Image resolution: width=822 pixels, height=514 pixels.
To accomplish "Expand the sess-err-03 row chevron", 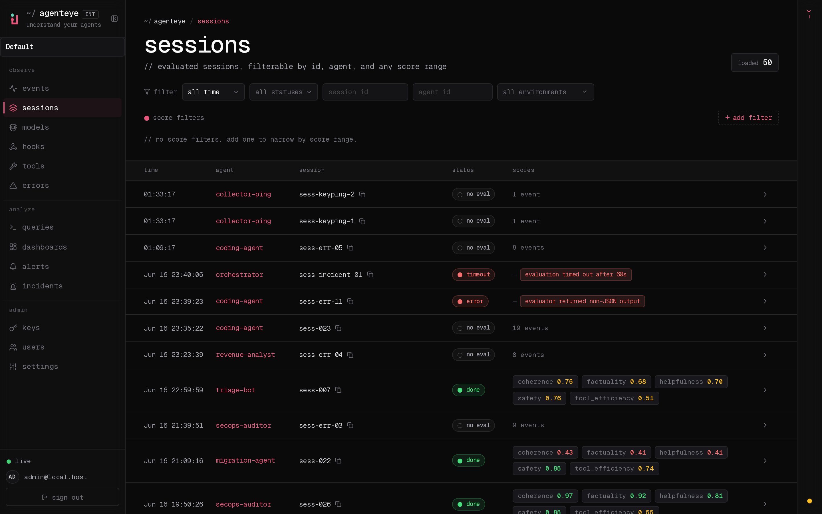I will click(765, 425).
